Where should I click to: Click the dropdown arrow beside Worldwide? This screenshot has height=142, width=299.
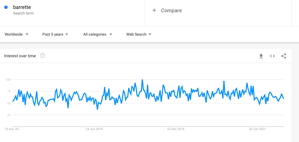point(27,34)
